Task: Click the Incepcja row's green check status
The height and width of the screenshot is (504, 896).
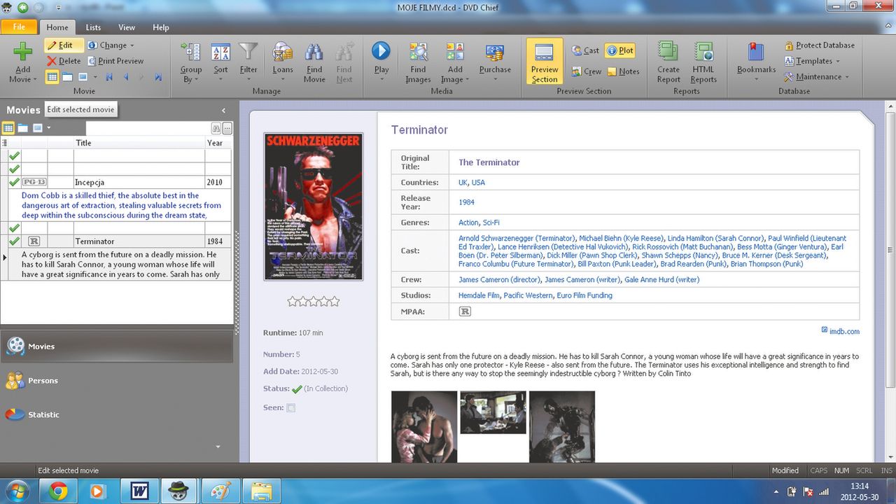Action: pyautogui.click(x=14, y=182)
